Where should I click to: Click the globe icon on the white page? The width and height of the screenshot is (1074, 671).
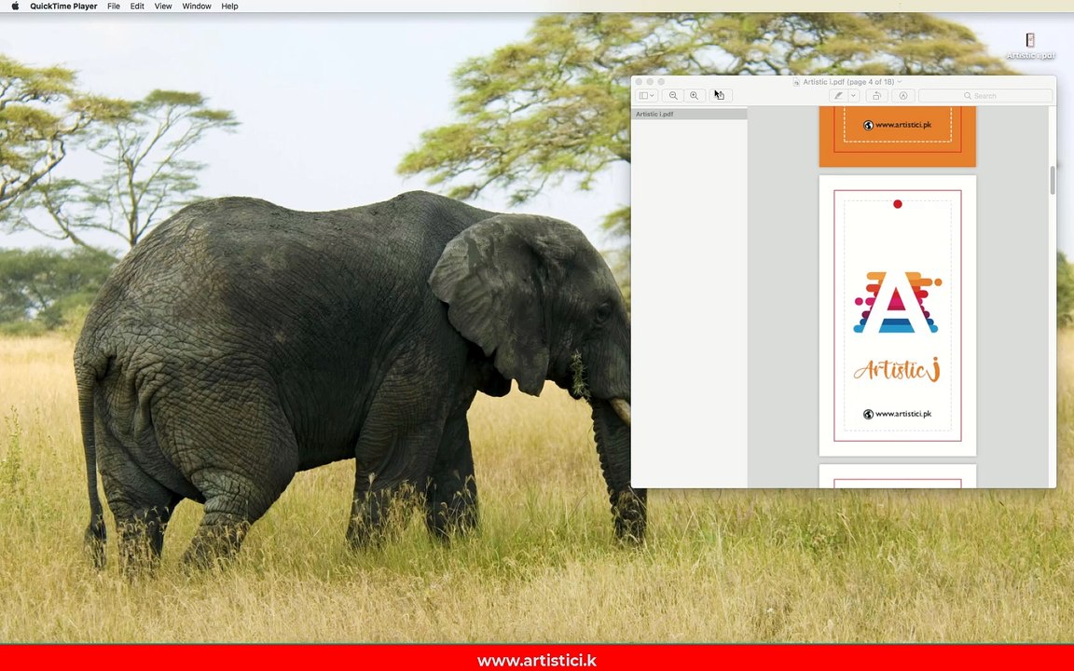868,414
